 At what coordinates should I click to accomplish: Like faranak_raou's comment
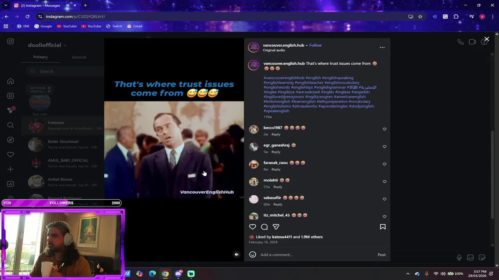point(384,164)
